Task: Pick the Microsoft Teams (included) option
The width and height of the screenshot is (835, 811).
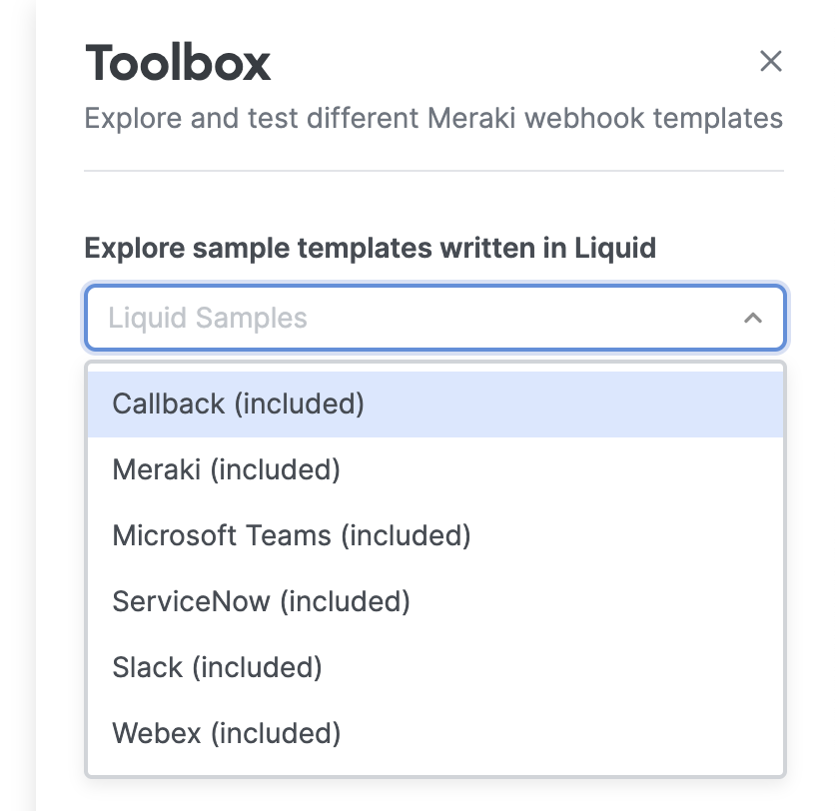Action: [435, 535]
